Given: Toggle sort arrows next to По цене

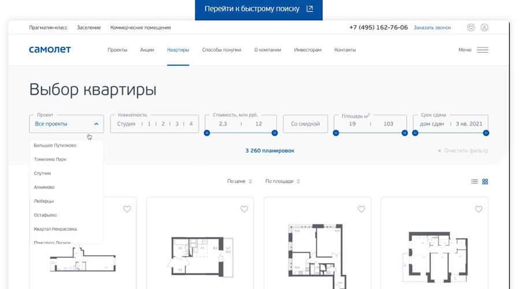Looking at the screenshot, I should [x=250, y=181].
